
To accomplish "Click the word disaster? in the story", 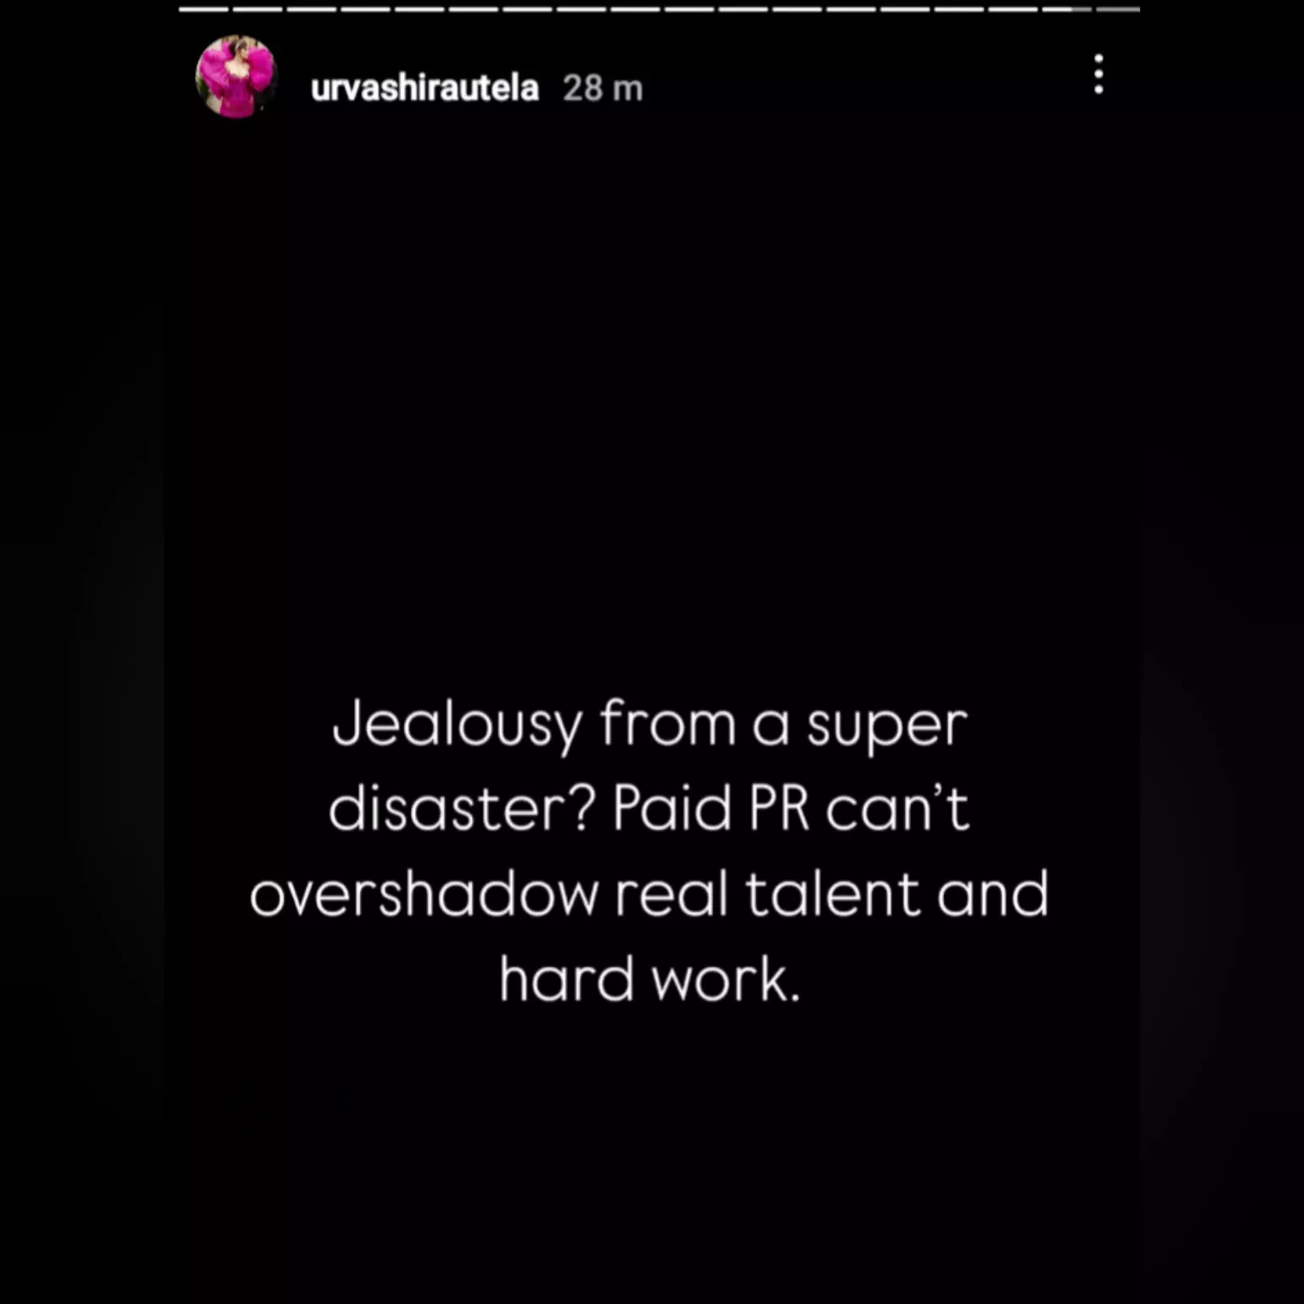I will [x=460, y=807].
